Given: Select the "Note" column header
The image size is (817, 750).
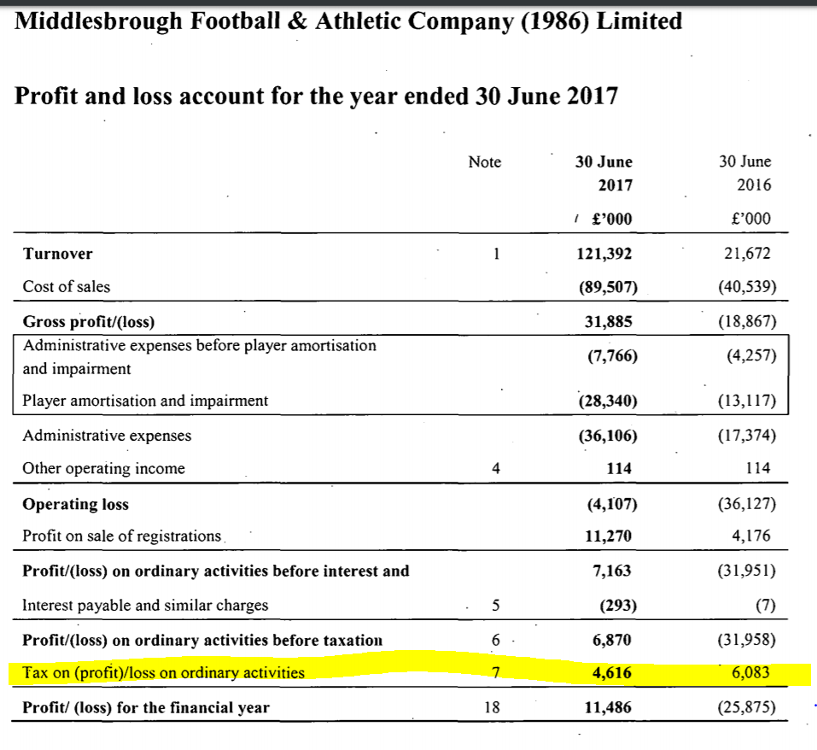Looking at the screenshot, I should [x=485, y=162].
